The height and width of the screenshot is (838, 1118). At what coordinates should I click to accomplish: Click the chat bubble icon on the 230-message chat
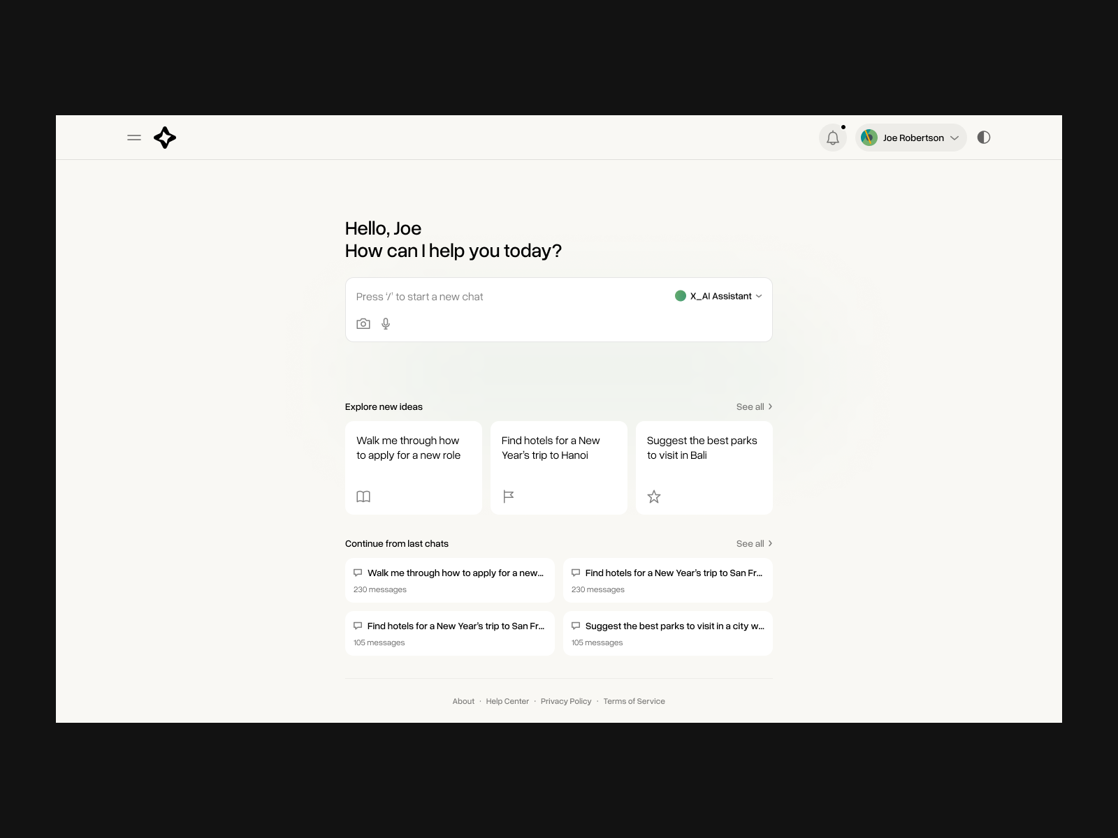coord(358,572)
